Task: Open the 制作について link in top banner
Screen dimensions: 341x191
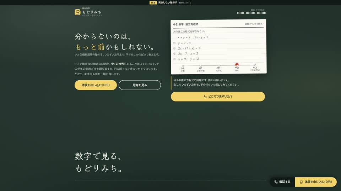Action: coord(185,2)
